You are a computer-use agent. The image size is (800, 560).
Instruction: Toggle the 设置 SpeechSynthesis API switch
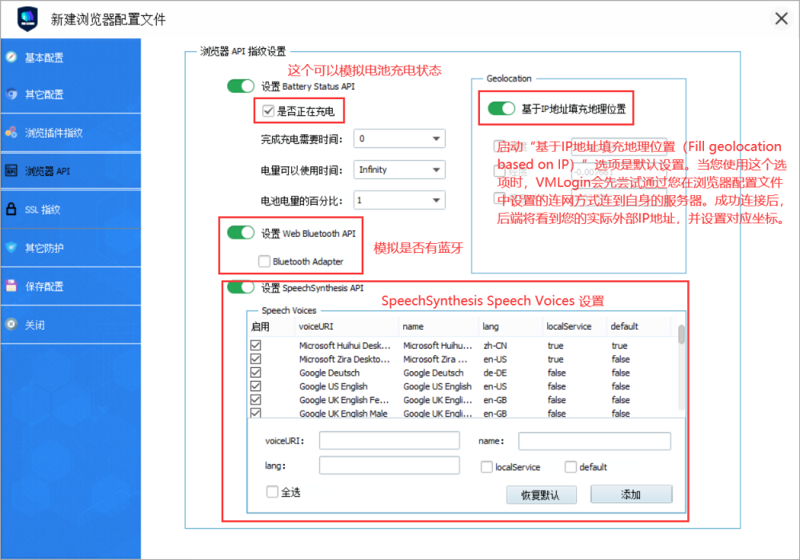241,288
